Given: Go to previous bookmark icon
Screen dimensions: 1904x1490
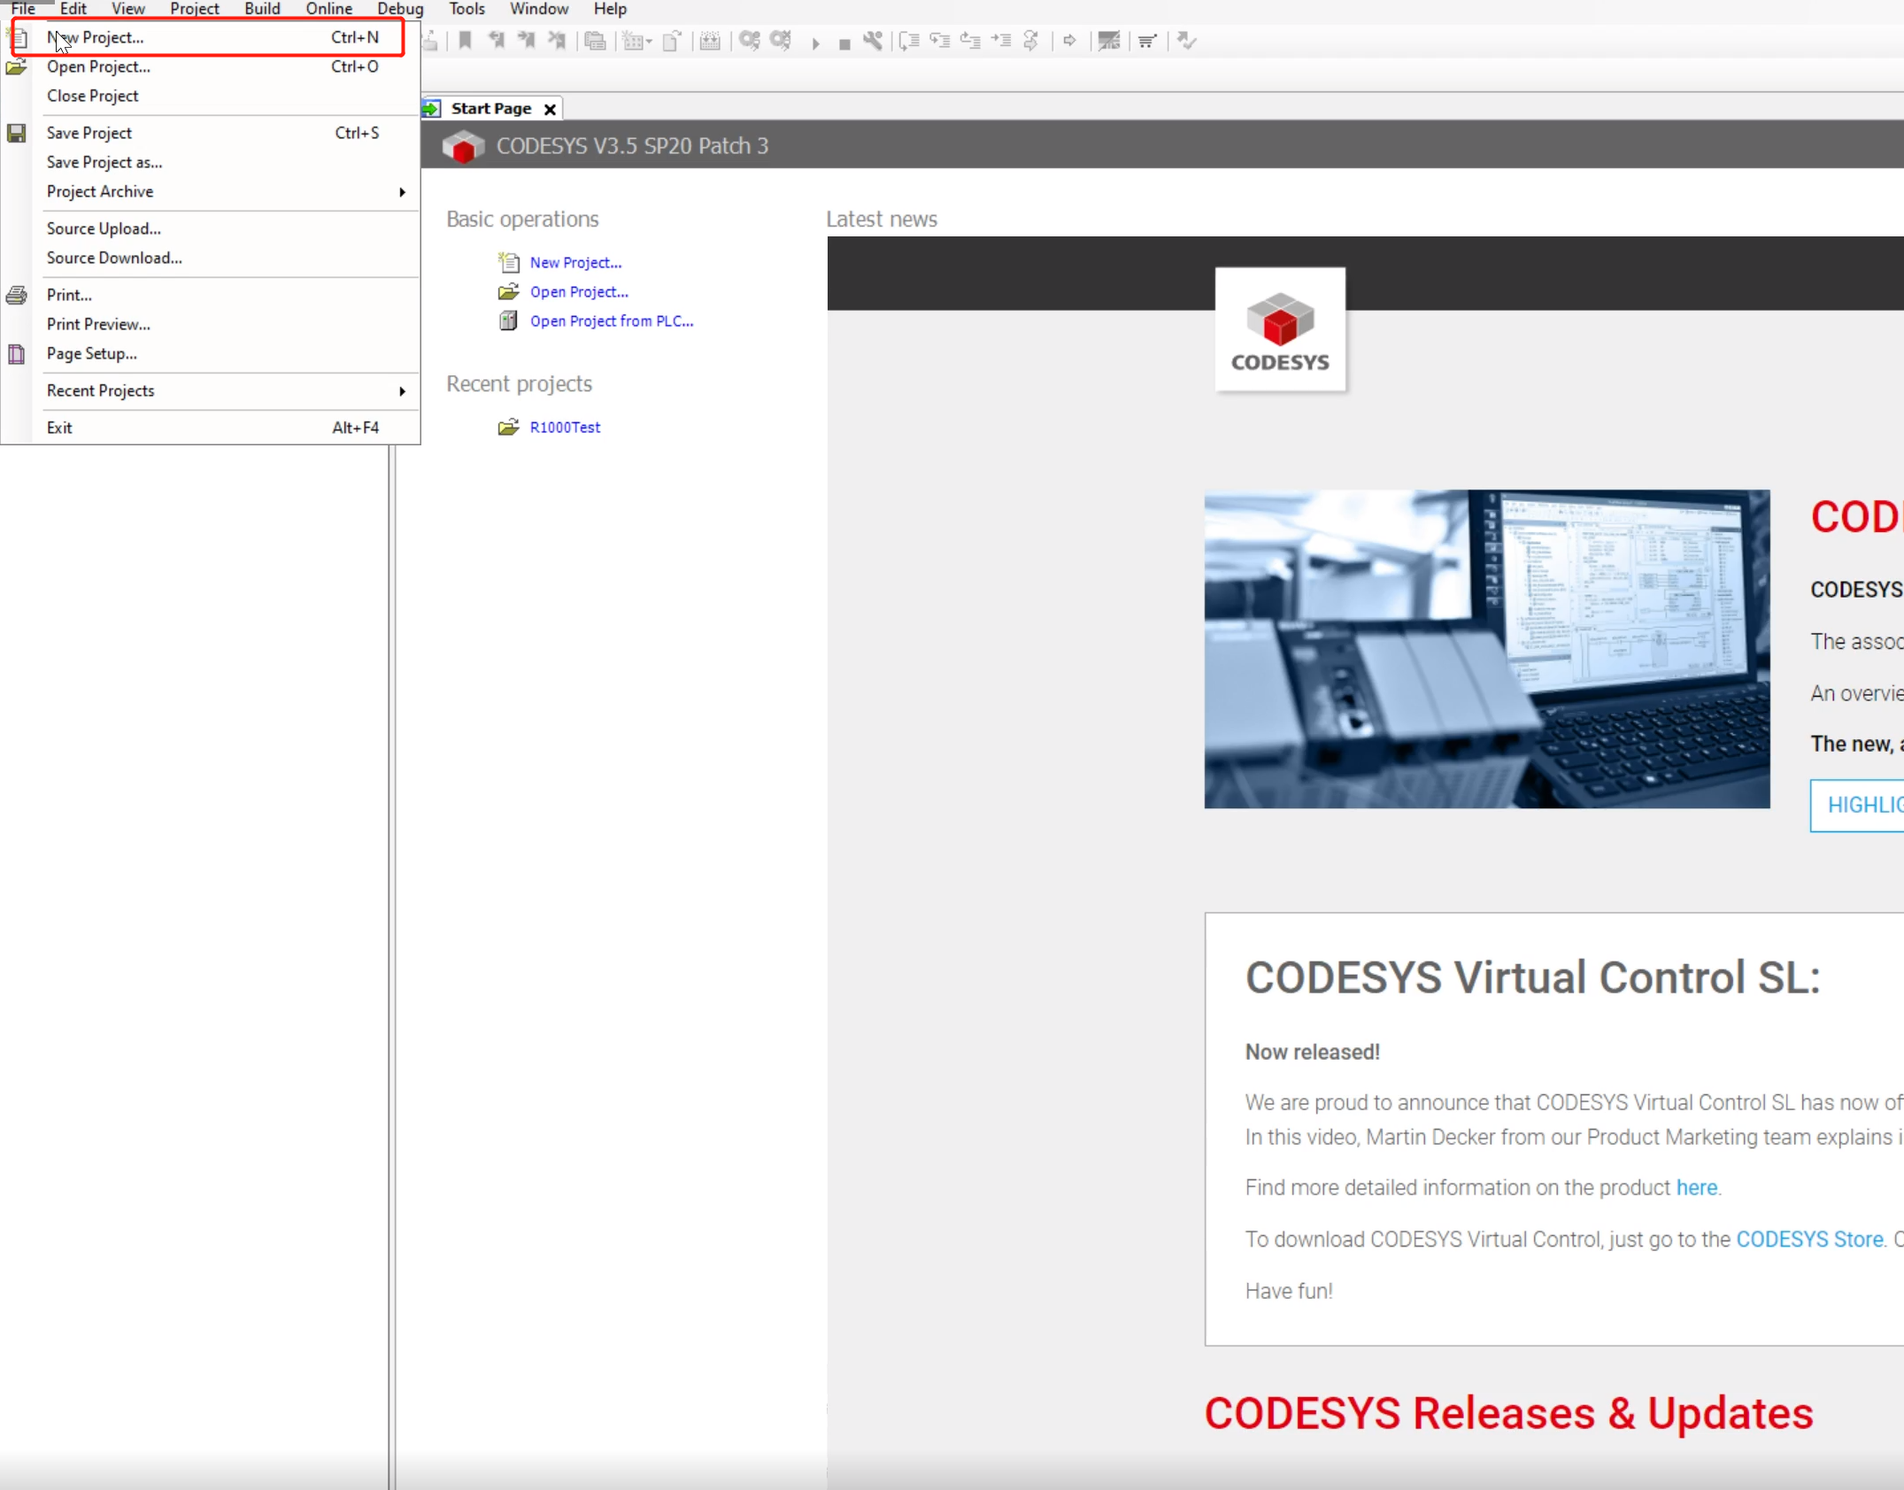Looking at the screenshot, I should click(x=496, y=41).
